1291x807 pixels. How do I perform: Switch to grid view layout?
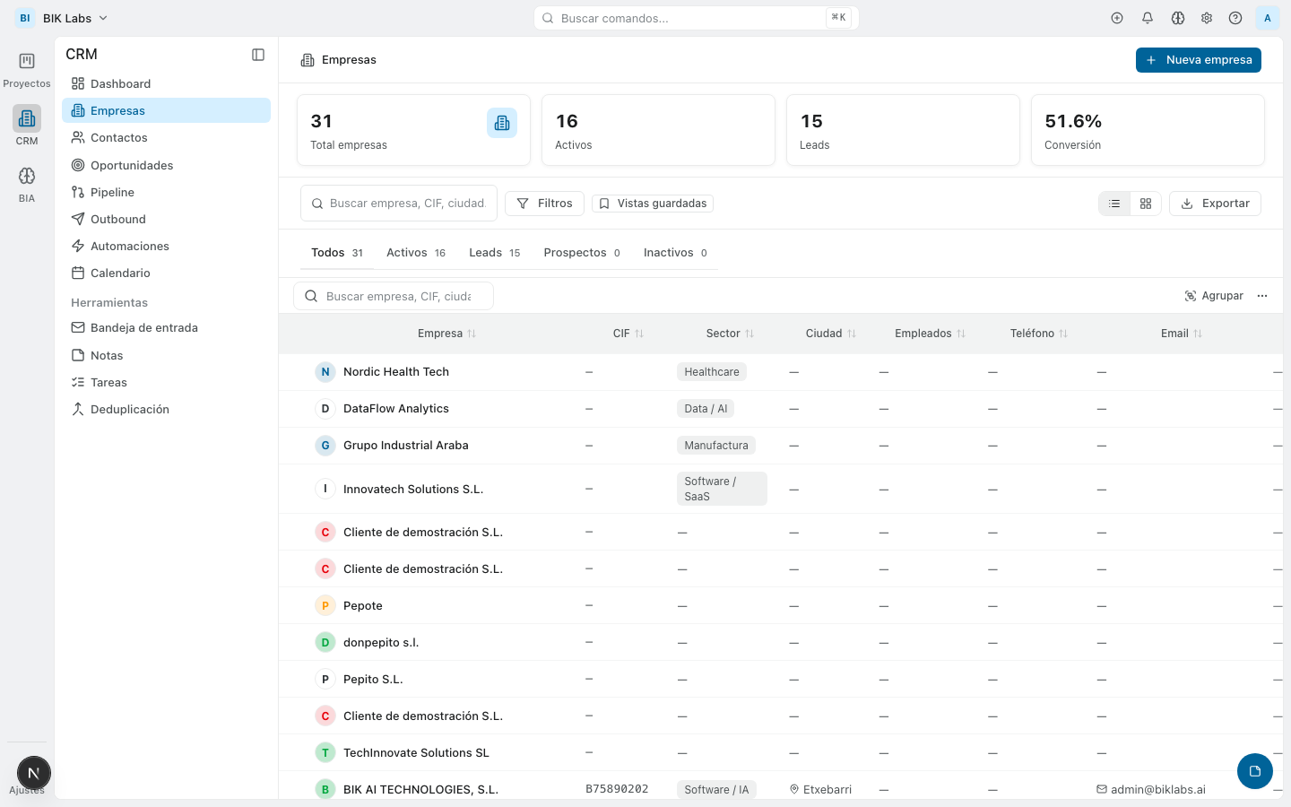(x=1146, y=204)
